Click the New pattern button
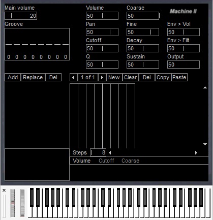The height and width of the screenshot is (220, 213). [x=114, y=77]
